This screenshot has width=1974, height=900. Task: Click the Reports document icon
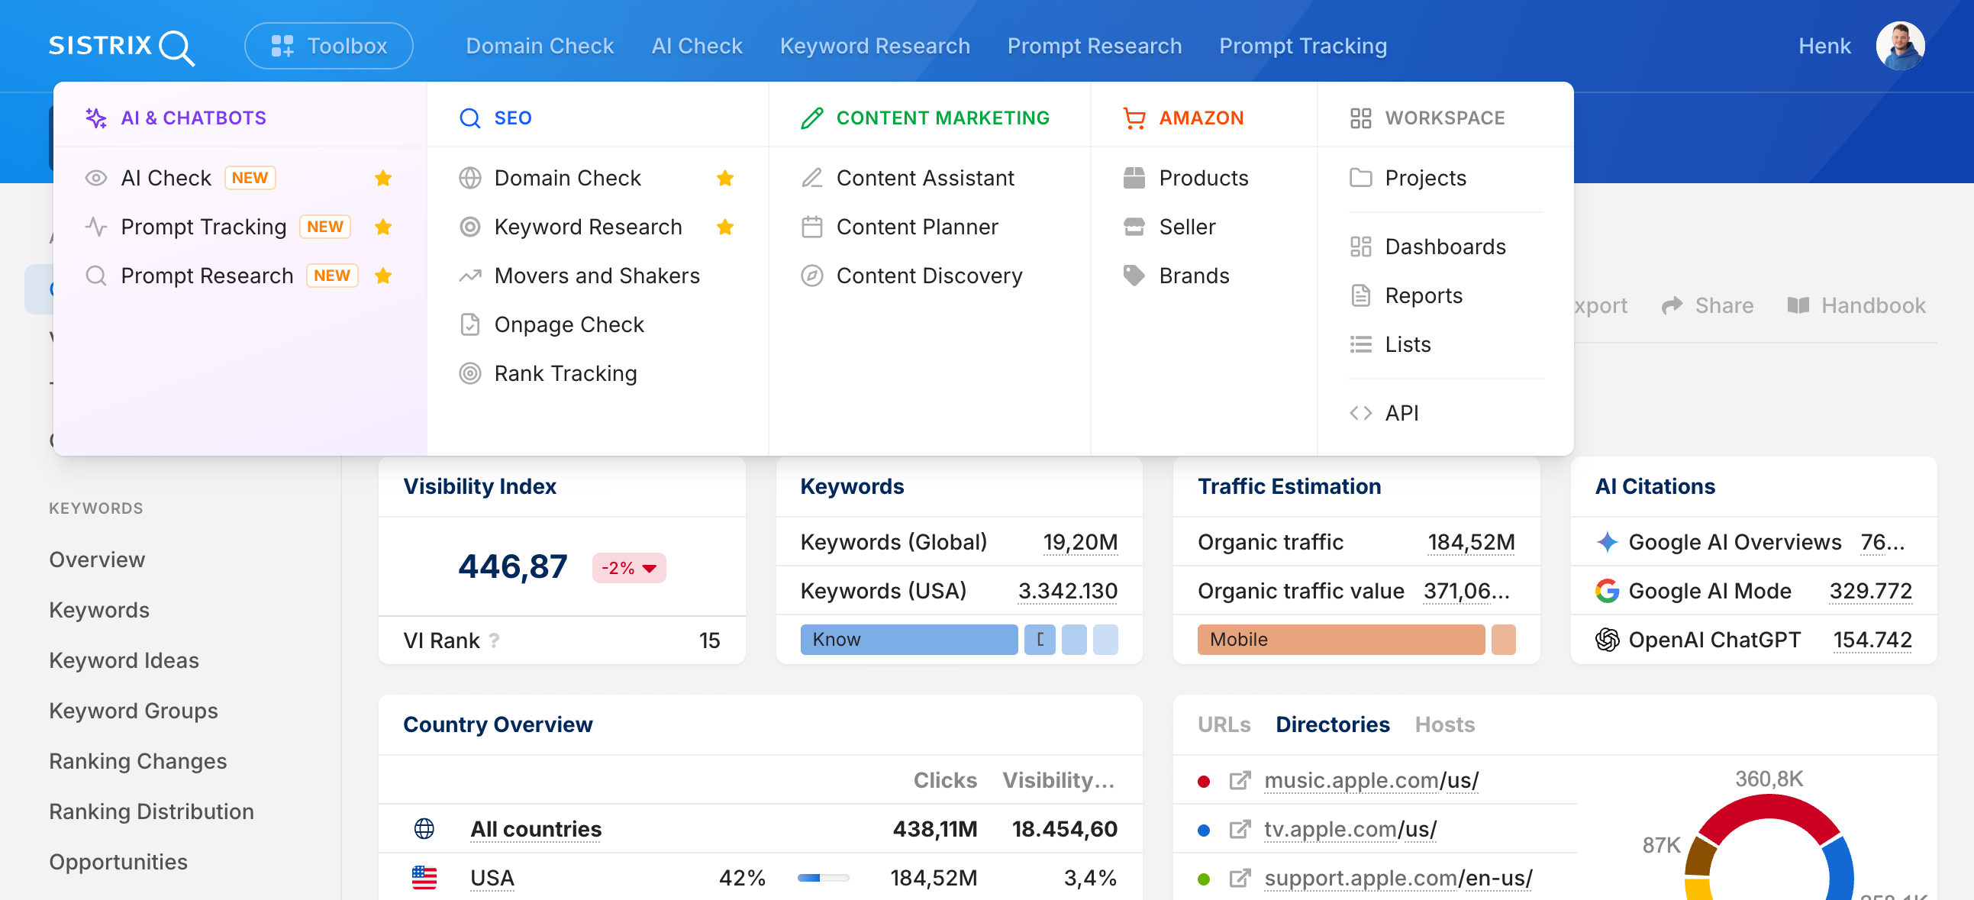[x=1360, y=296]
